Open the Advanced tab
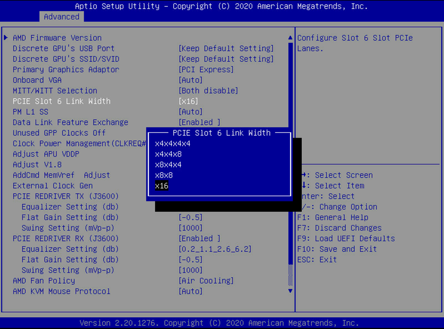 tap(61, 17)
